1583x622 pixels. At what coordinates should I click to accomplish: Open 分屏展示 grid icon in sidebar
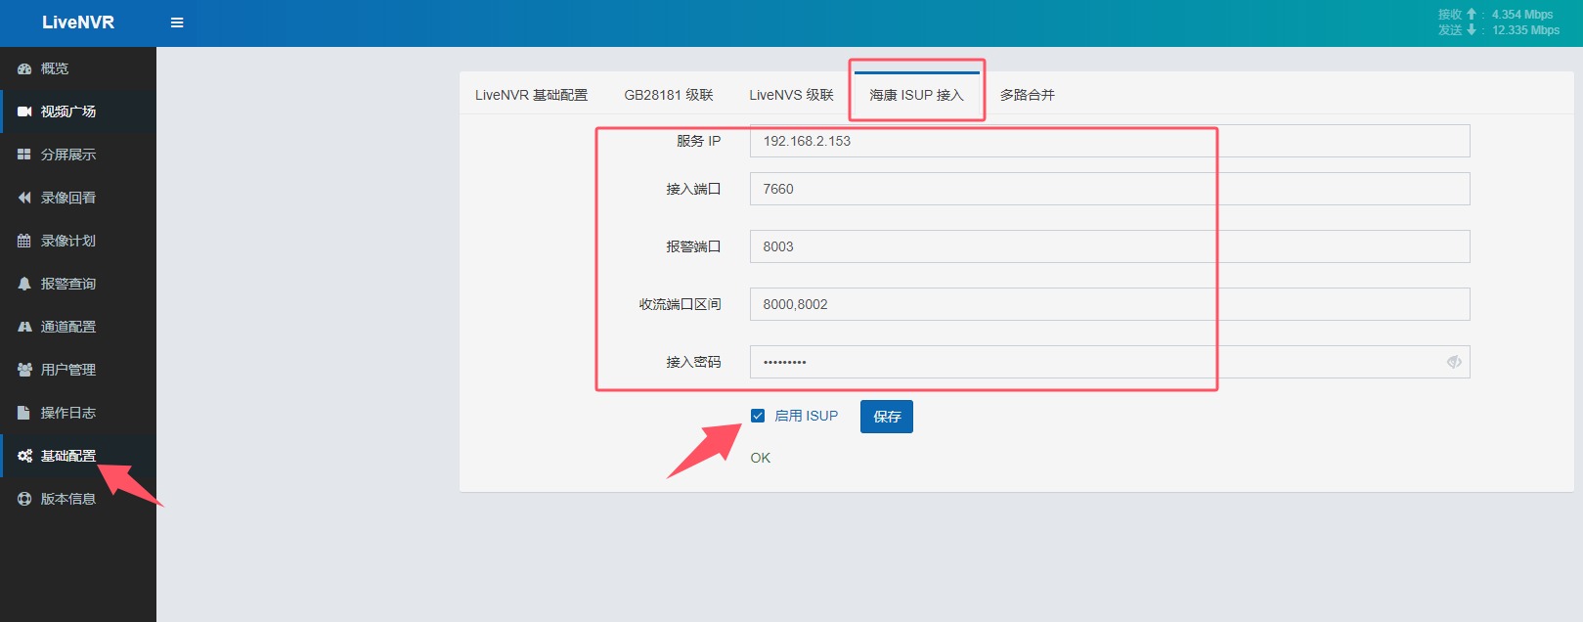(24, 155)
